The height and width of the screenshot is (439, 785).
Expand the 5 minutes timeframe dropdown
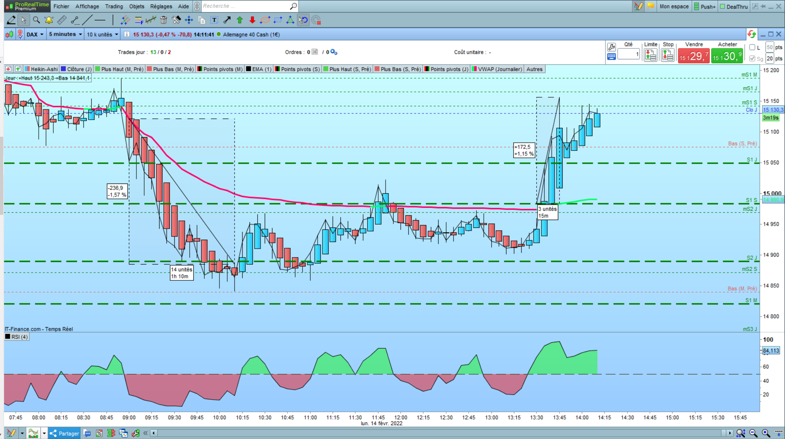[x=66, y=35]
